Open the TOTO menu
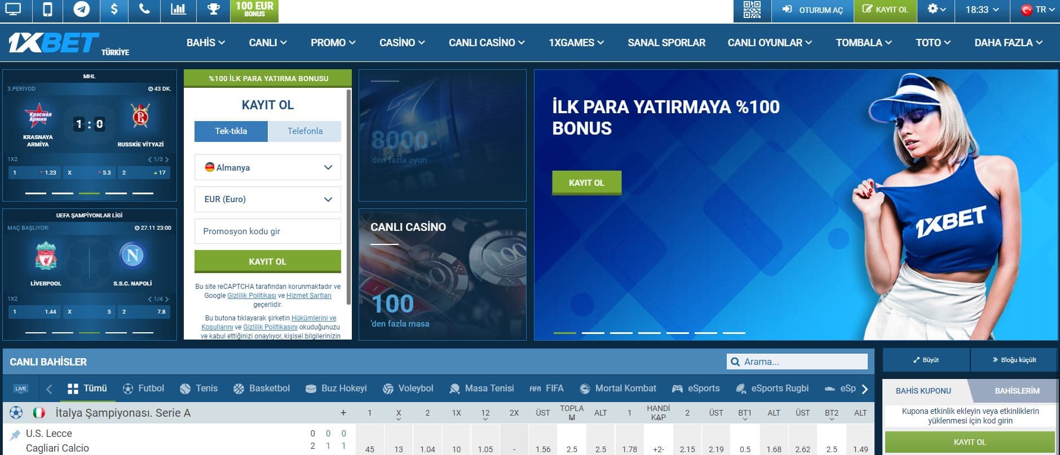 click(x=933, y=43)
